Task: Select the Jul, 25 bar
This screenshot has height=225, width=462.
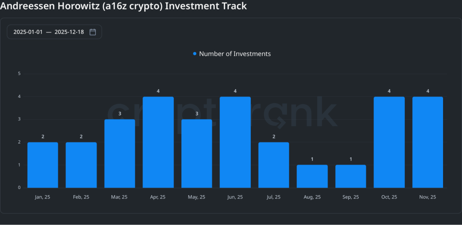Action: click(x=274, y=165)
